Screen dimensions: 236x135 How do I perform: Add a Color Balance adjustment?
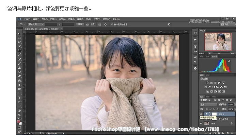[210, 87]
